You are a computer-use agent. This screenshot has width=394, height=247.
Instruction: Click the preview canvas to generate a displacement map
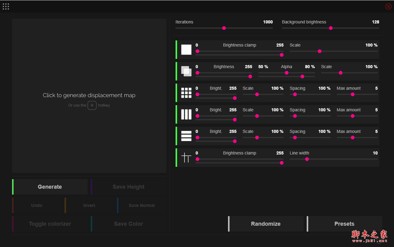tap(89, 95)
